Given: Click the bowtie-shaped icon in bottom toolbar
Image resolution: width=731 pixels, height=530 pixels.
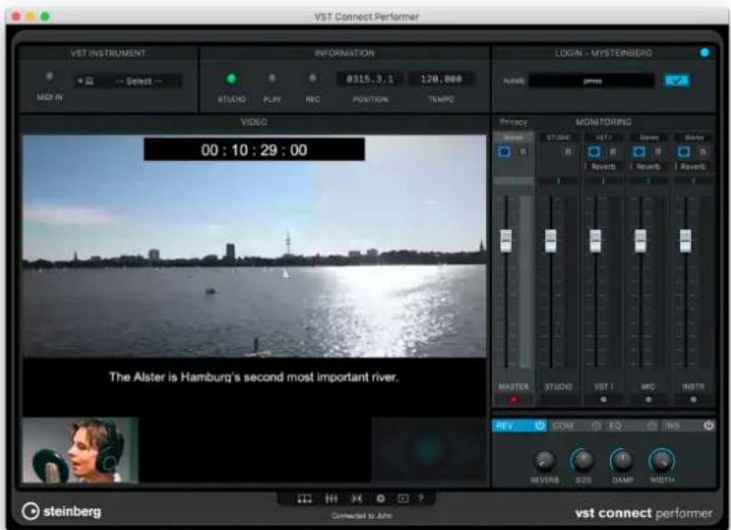Looking at the screenshot, I should [357, 499].
